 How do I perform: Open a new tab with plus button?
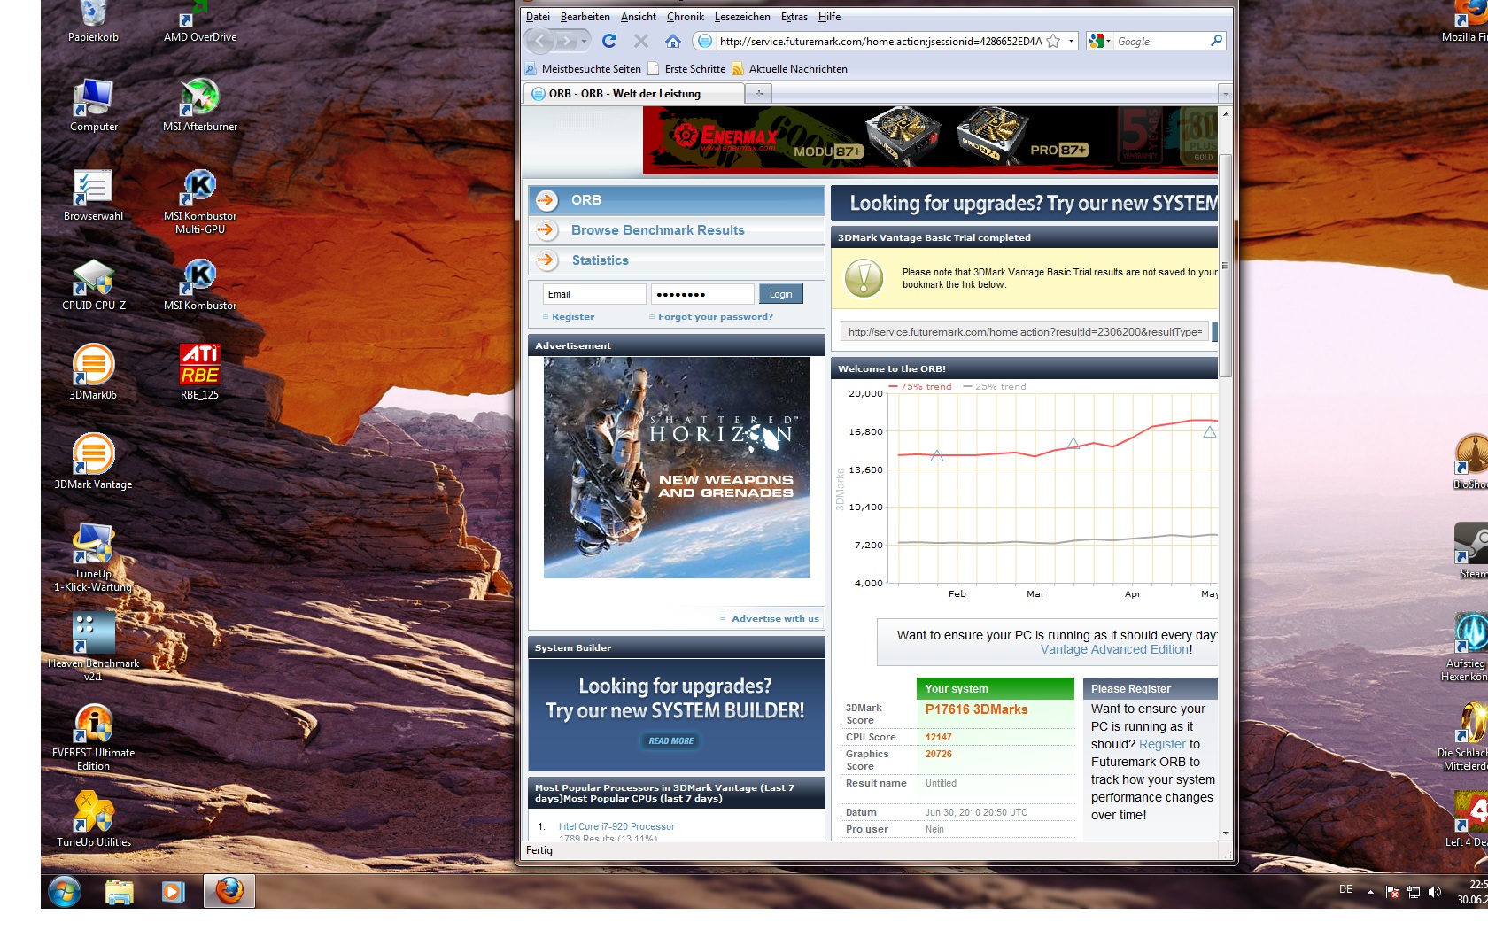759,93
